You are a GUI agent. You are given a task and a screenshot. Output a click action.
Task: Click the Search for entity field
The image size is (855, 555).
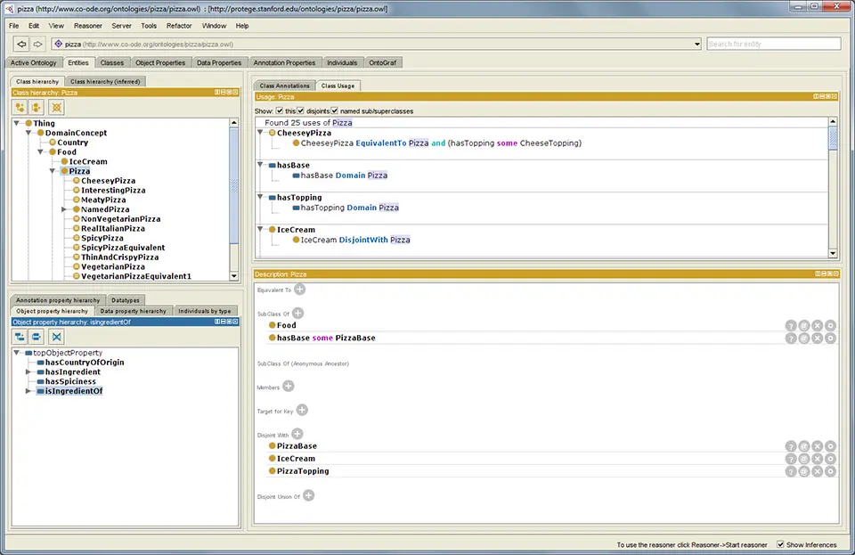(x=773, y=44)
